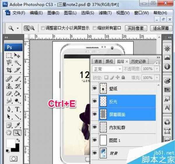Switch to the 通道 tab
Image resolution: width=175 pixels, height=164 pixels.
pyautogui.click(x=98, y=61)
